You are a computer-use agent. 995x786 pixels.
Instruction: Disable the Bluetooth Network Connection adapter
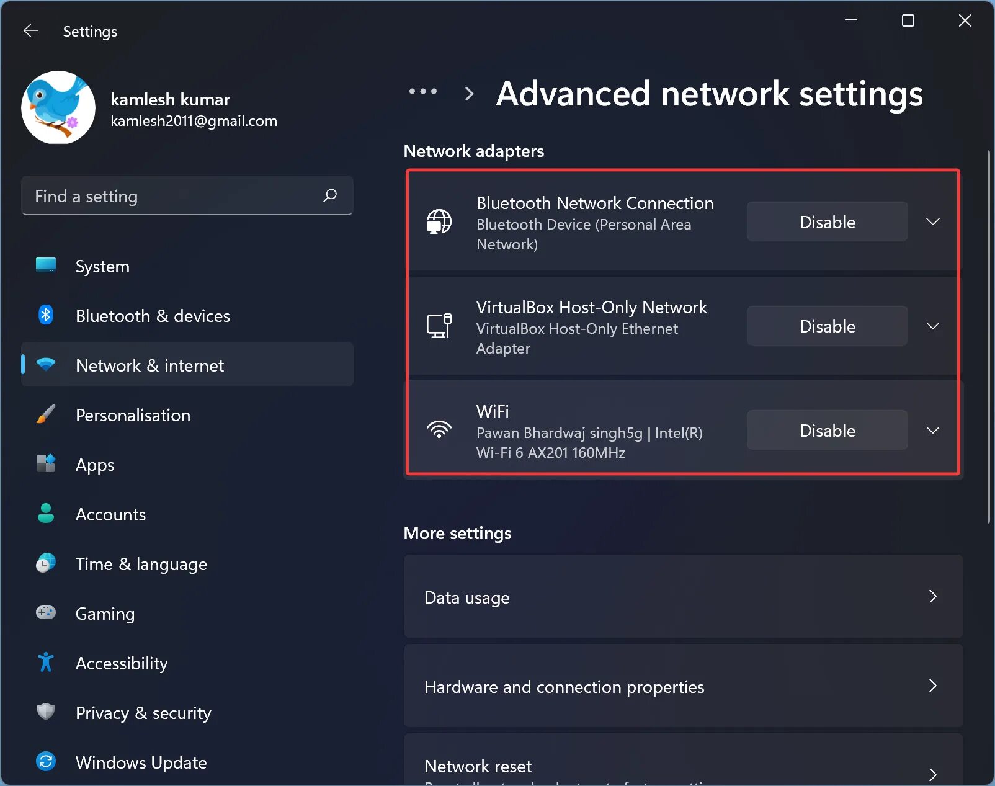[827, 221]
